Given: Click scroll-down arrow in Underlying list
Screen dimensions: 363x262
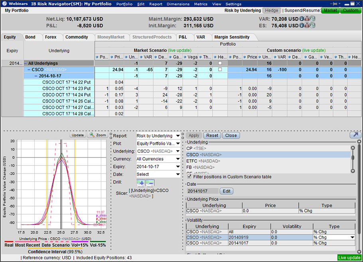Looking at the screenshot, I should pos(353,171).
